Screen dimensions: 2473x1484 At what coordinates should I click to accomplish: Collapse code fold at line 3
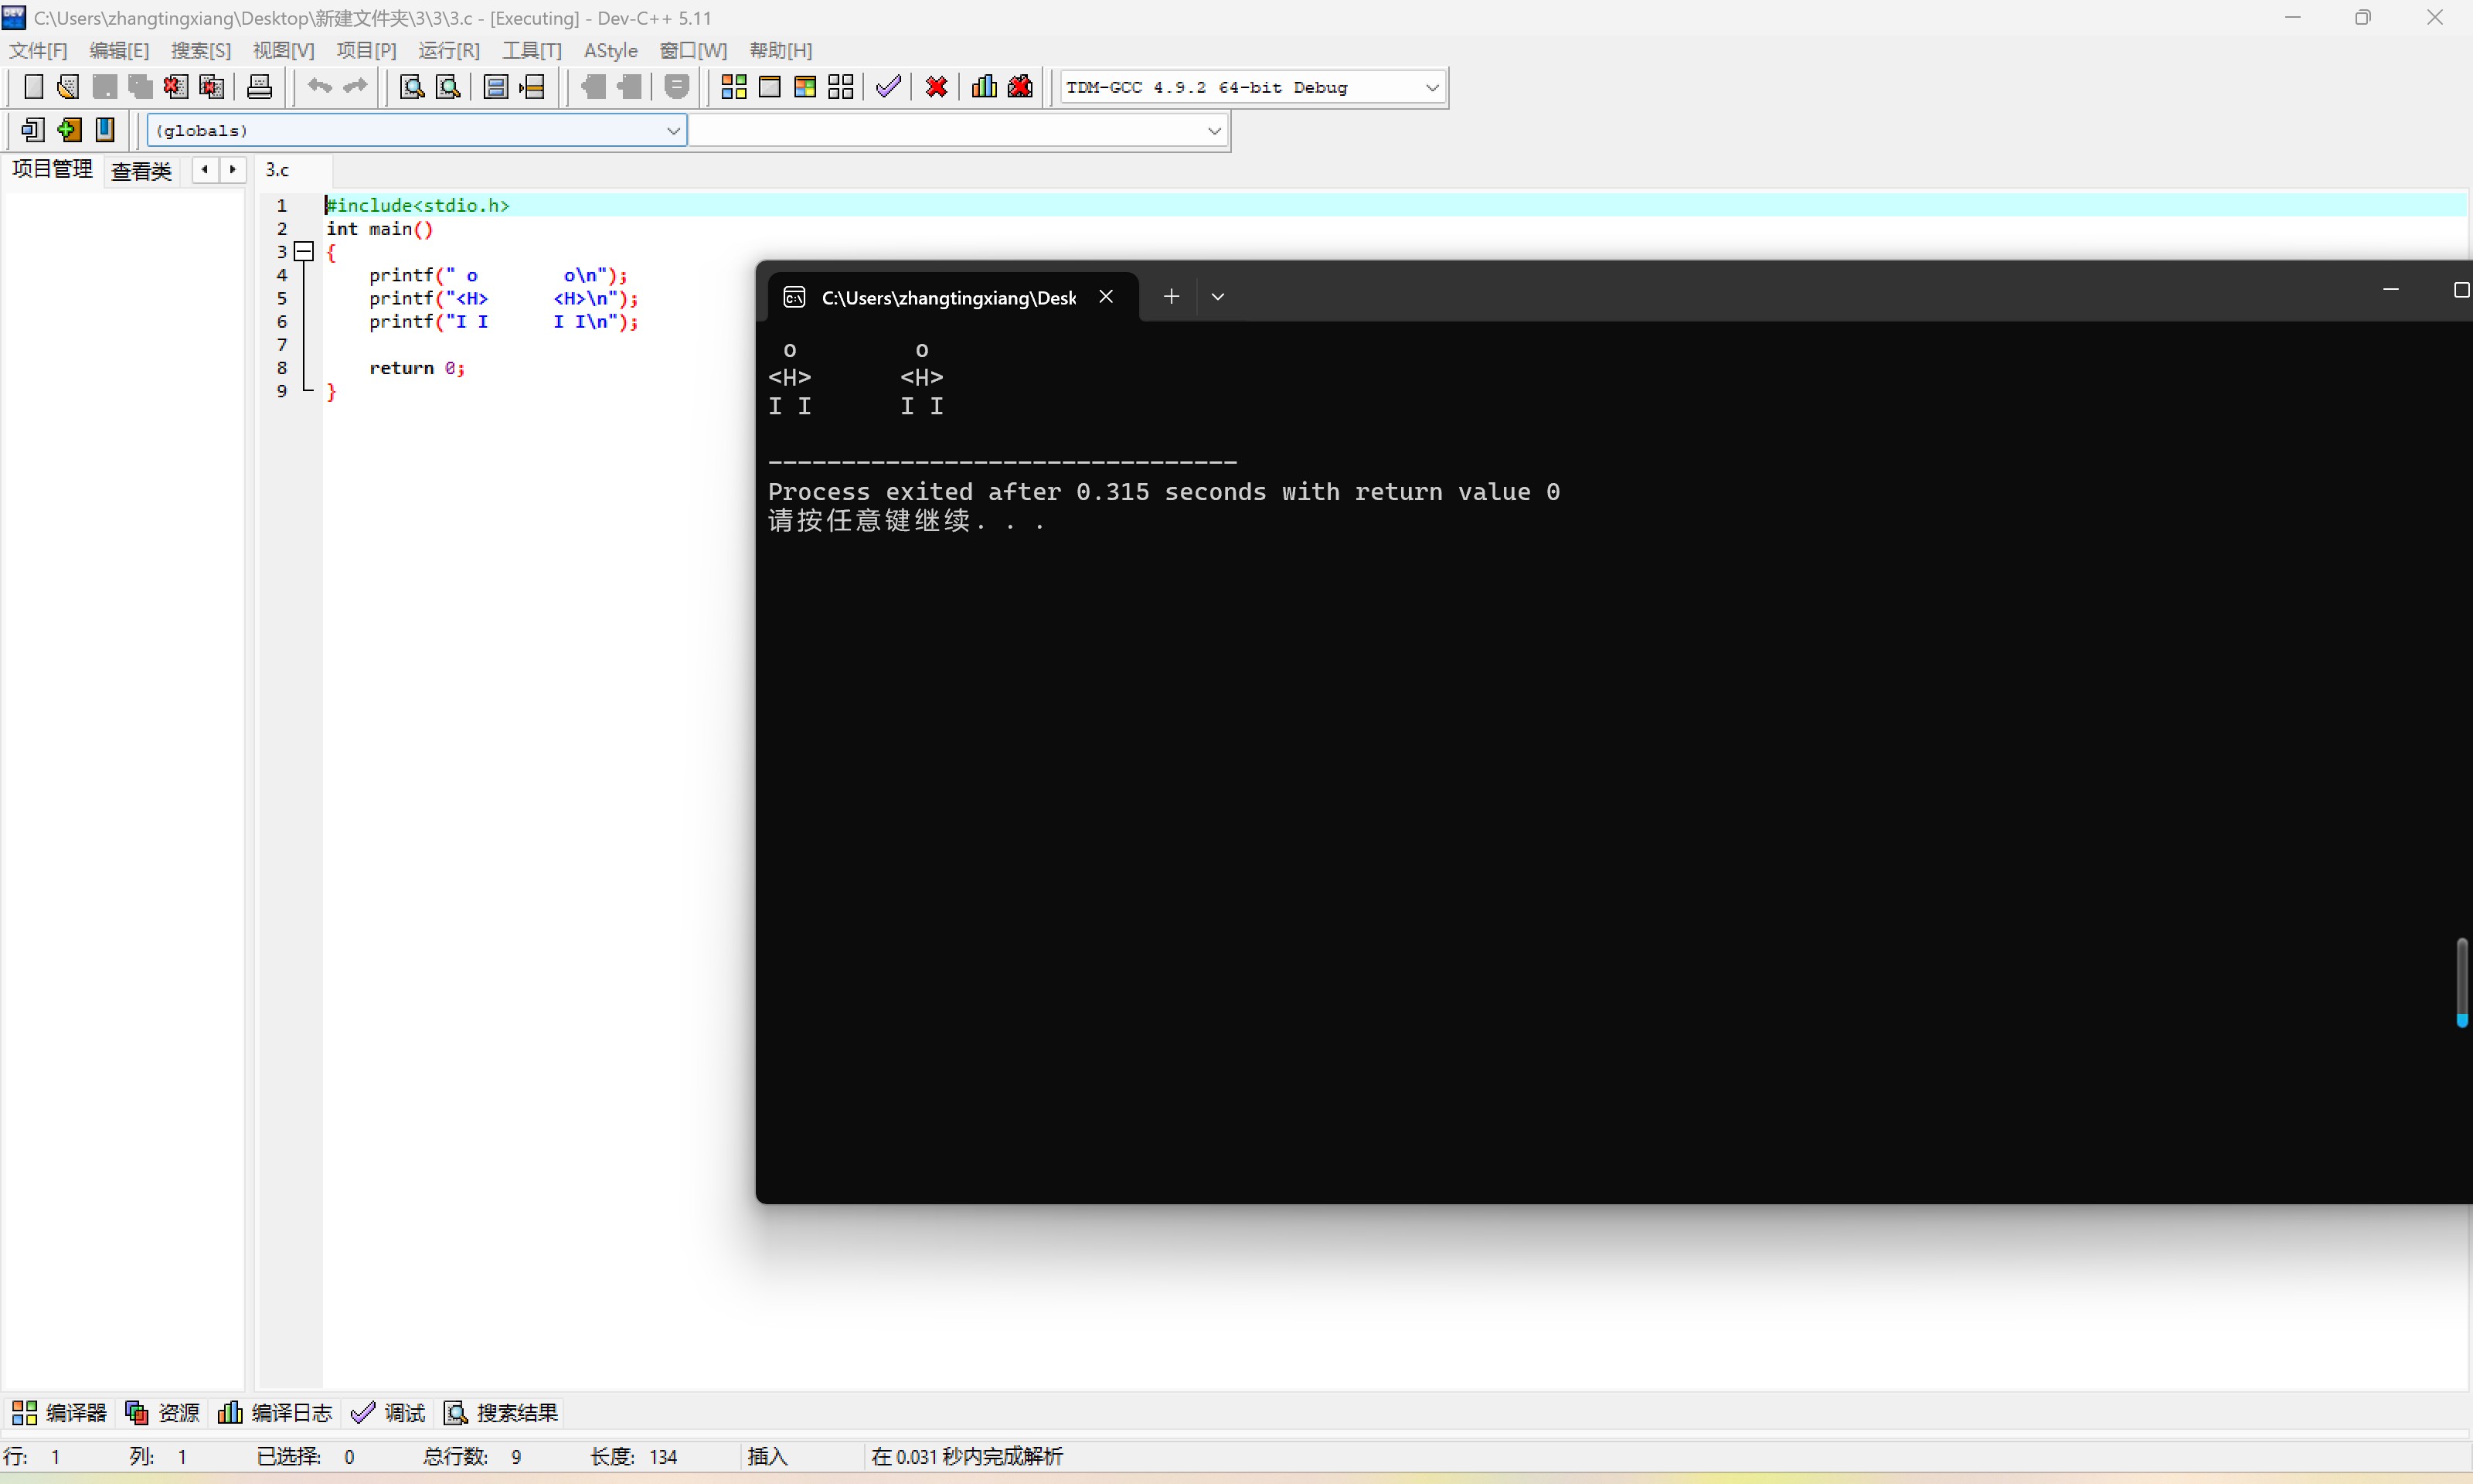click(305, 252)
